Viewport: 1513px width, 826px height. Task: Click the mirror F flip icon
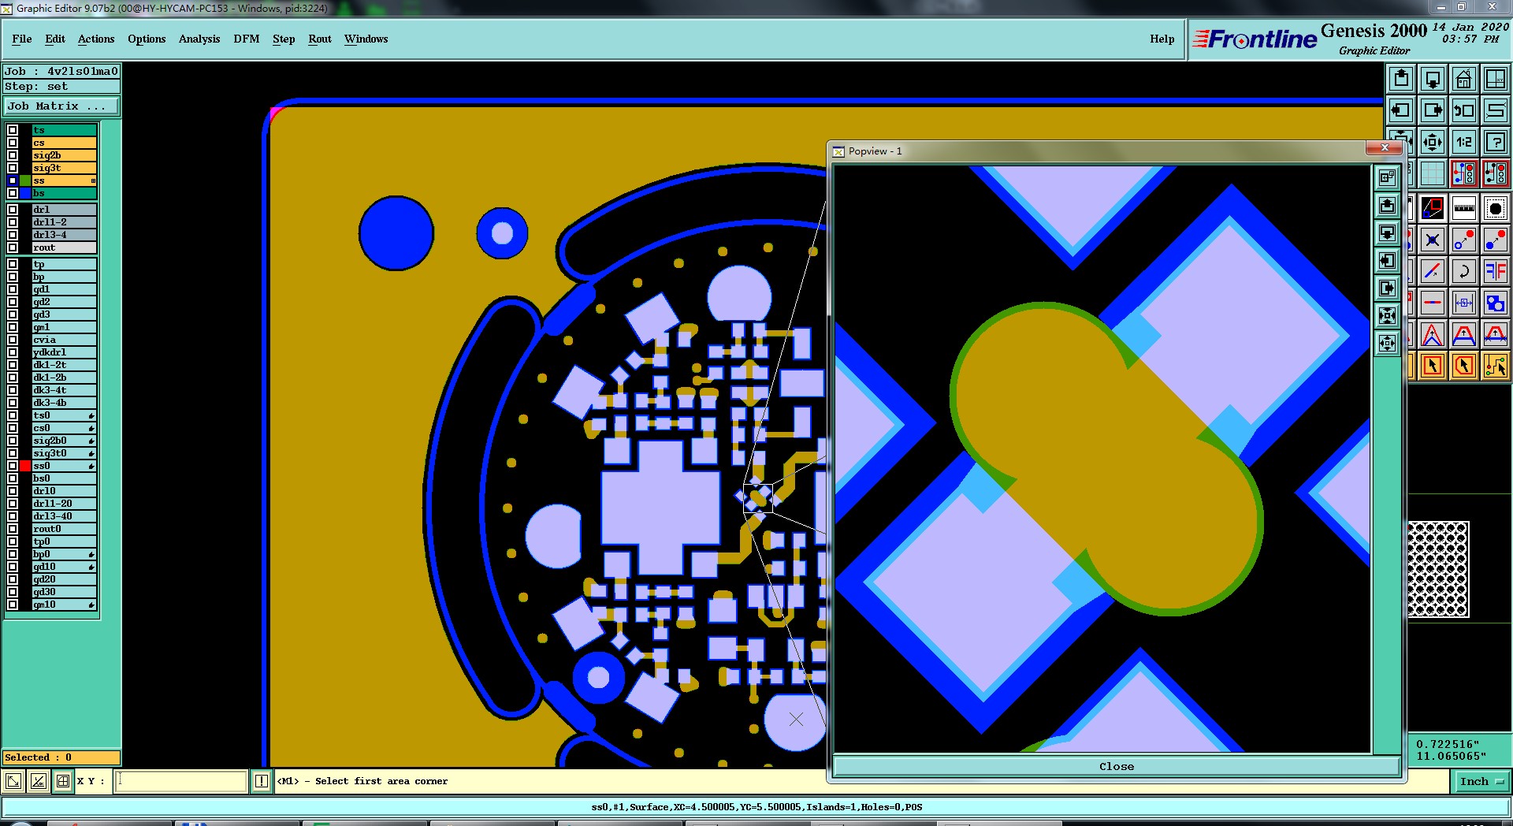(1496, 272)
